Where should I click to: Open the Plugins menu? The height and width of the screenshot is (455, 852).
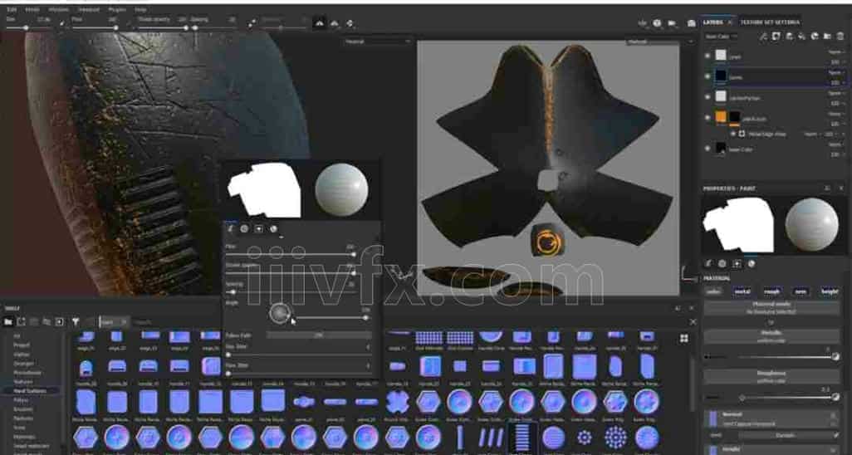pyautogui.click(x=117, y=10)
